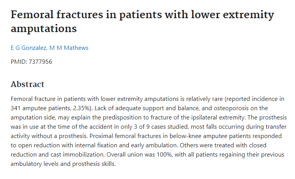Click the article title heading
Image resolution: width=295 pixels, height=179 pixels.
click(142, 22)
